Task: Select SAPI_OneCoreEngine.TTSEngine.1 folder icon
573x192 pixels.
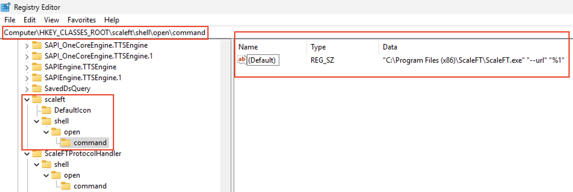Action: [37, 56]
